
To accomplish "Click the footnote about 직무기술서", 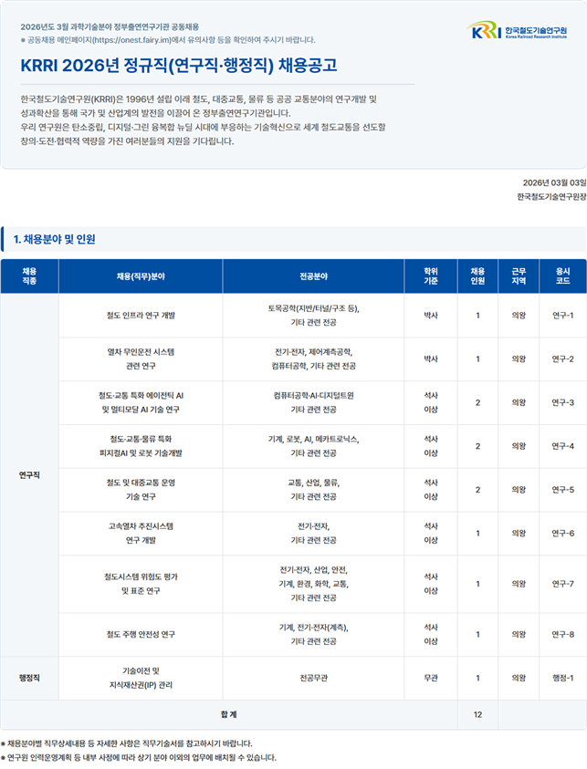I will 127,743.
